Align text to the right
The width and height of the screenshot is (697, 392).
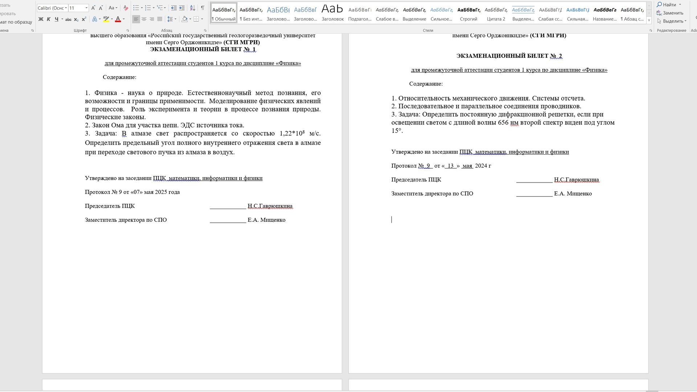tap(152, 19)
